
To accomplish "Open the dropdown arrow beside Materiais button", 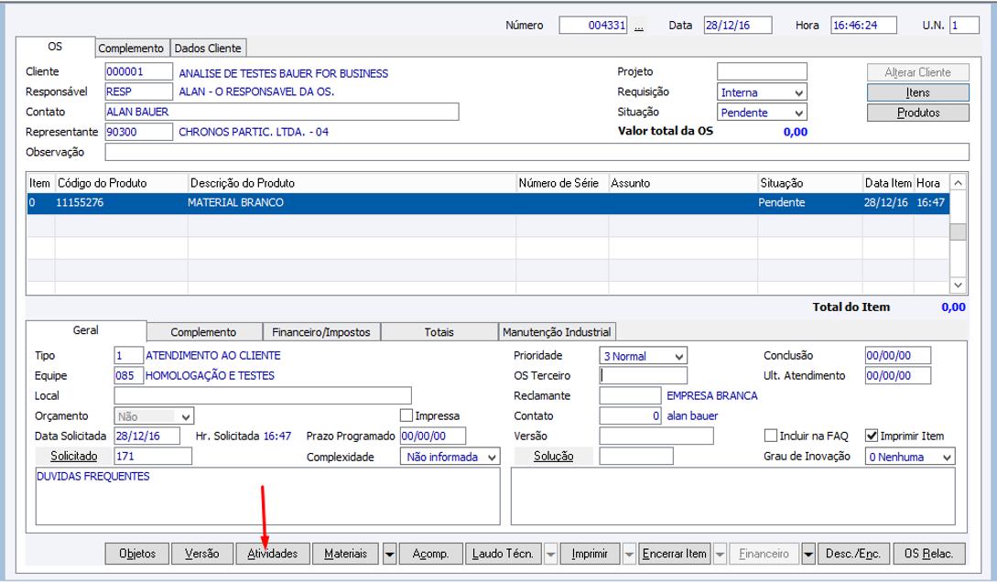I will click(x=389, y=554).
